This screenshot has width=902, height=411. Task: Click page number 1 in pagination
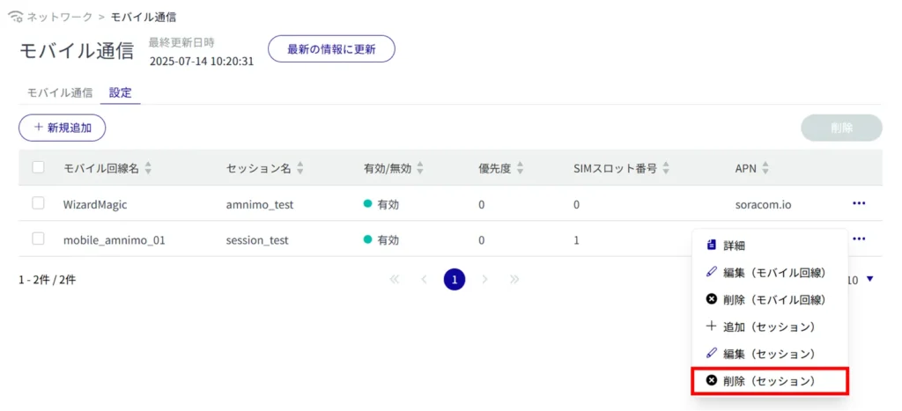tap(455, 280)
